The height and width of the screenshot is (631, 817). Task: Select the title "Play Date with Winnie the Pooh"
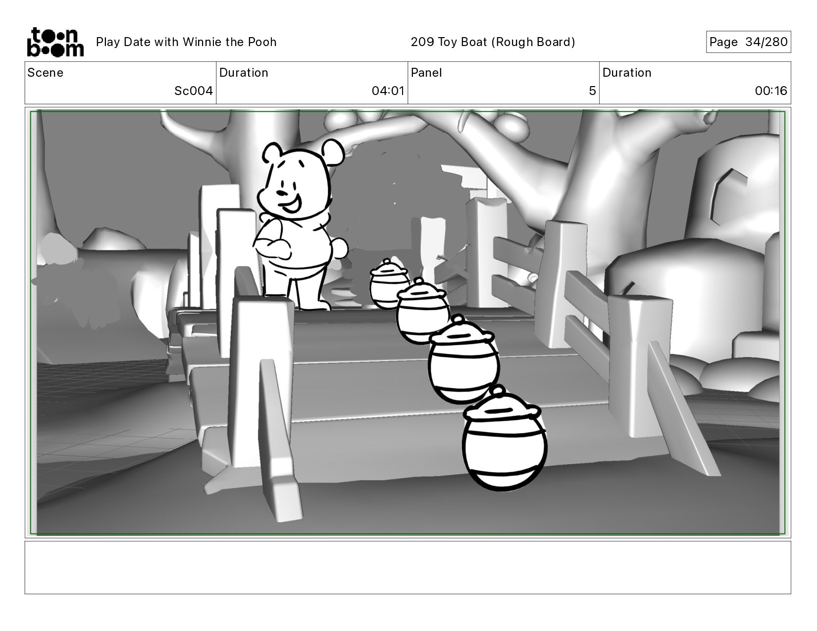(186, 42)
